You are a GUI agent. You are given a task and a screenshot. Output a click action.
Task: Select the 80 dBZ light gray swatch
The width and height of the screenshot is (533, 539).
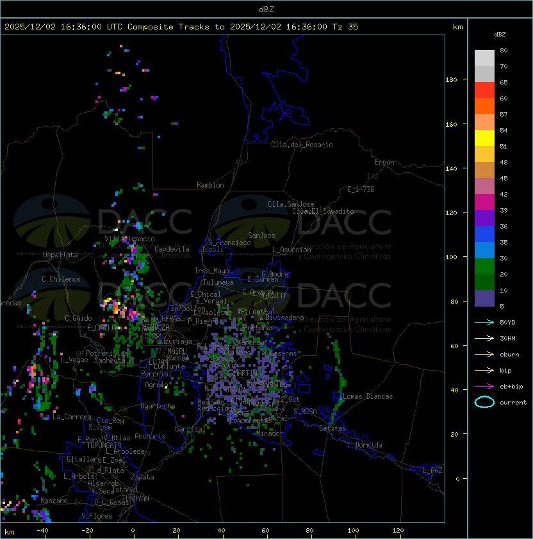[x=484, y=58]
